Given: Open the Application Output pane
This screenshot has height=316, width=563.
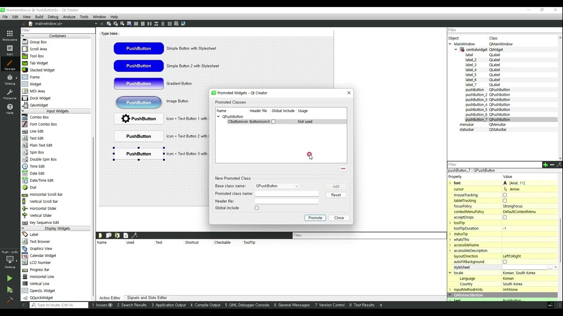Looking at the screenshot, I should (x=169, y=305).
